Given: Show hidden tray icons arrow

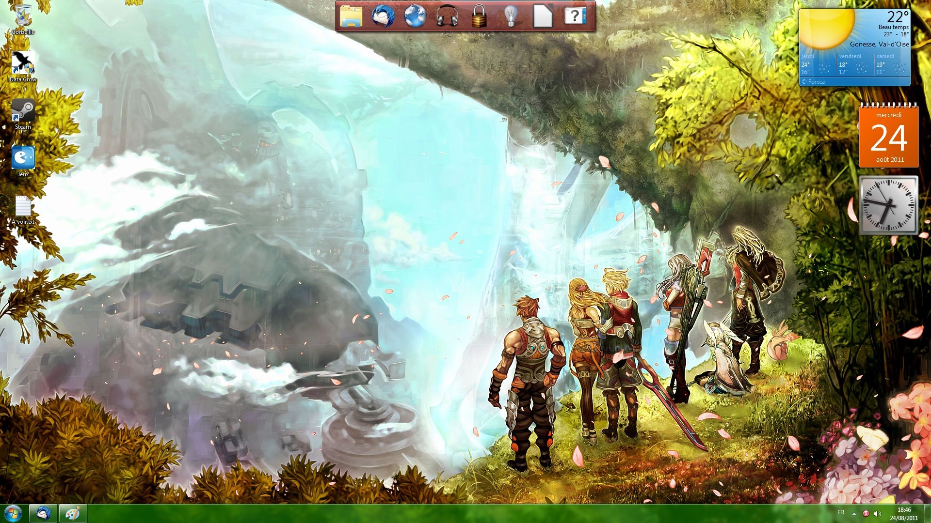Looking at the screenshot, I should (x=854, y=513).
